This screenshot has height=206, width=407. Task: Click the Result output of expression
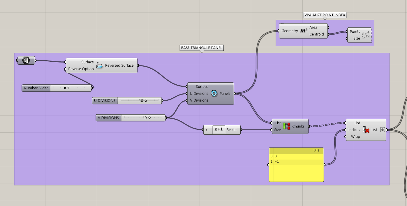click(x=232, y=130)
